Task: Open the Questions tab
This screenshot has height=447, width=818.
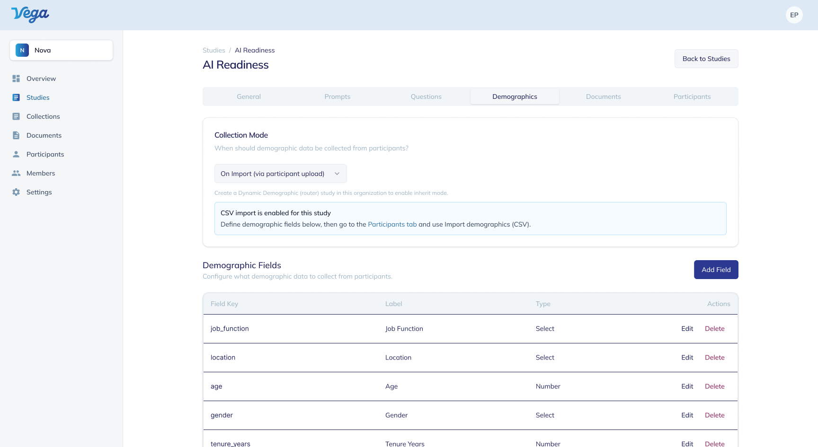Action: pos(426,96)
